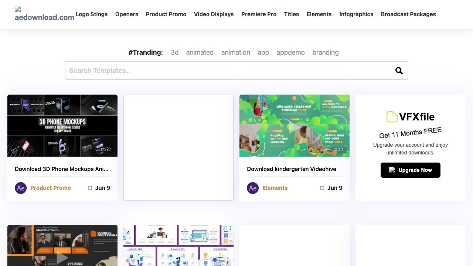
Task: Open the Logo Stings menu
Action: 92,14
